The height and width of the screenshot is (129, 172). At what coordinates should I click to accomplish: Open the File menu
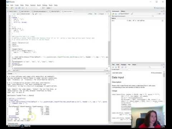click(x=8, y=5)
